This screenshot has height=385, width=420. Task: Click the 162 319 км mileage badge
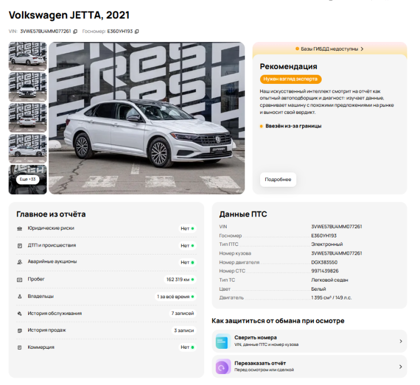[180, 279]
